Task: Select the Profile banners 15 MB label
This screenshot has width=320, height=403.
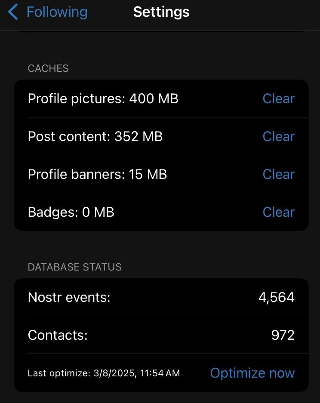Action: [97, 174]
